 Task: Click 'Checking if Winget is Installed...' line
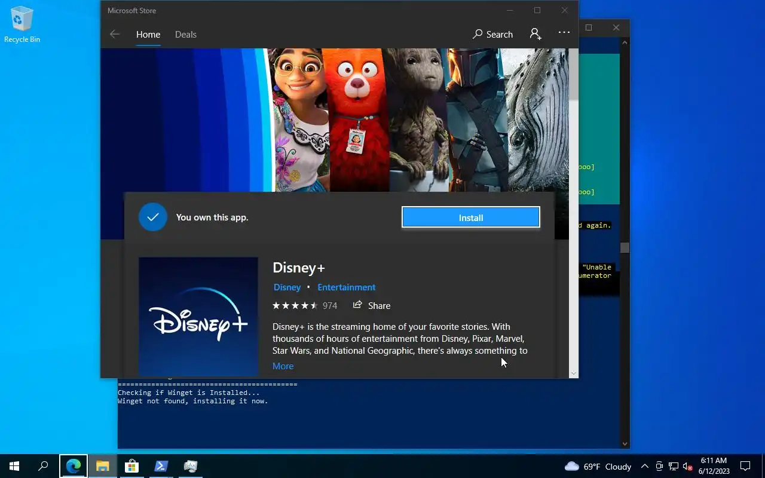[189, 393]
